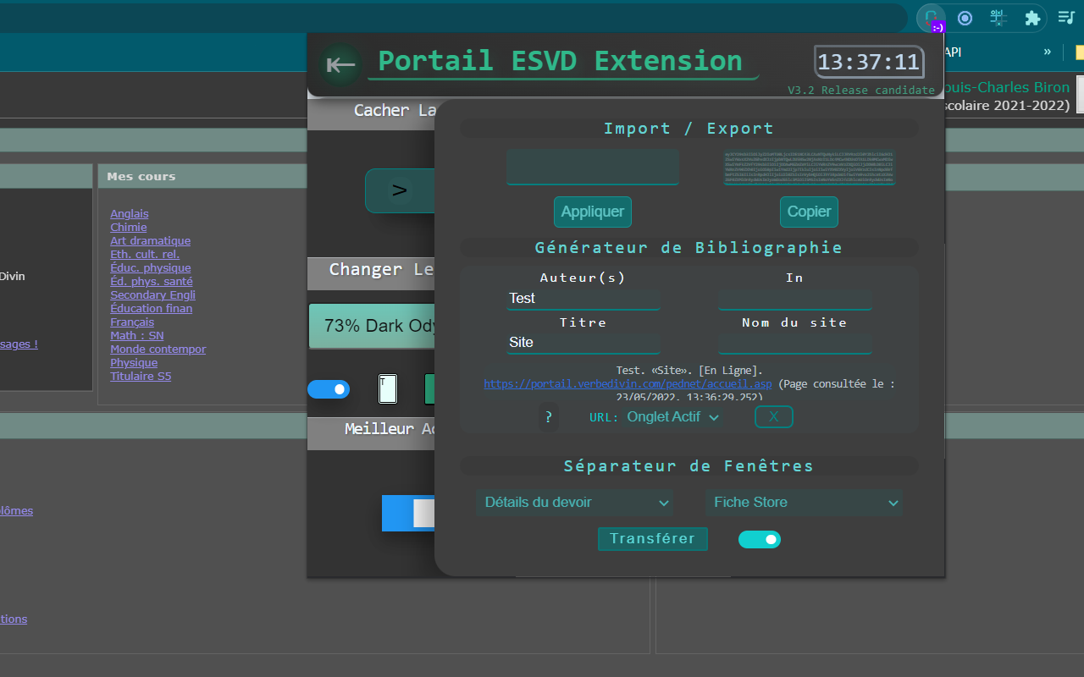
Task: Click the export code text area above Copier
Action: [x=809, y=167]
